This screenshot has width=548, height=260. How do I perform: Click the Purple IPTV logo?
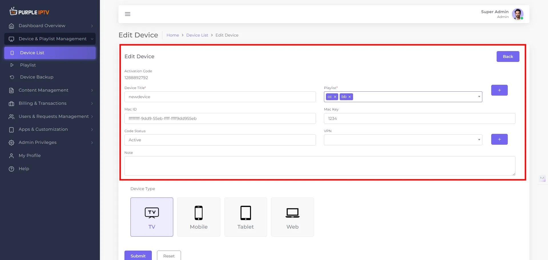pyautogui.click(x=29, y=11)
